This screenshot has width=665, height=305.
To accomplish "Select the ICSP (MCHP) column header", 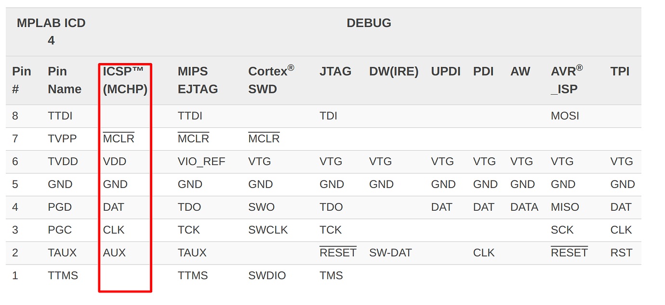I will 125,80.
